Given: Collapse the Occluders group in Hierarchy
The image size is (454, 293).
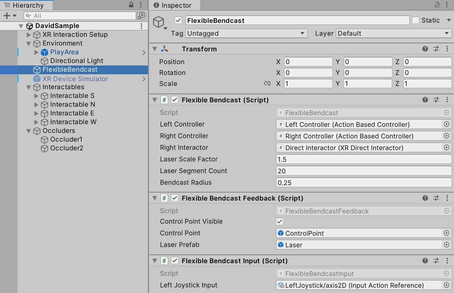Looking at the screenshot, I should (x=28, y=131).
